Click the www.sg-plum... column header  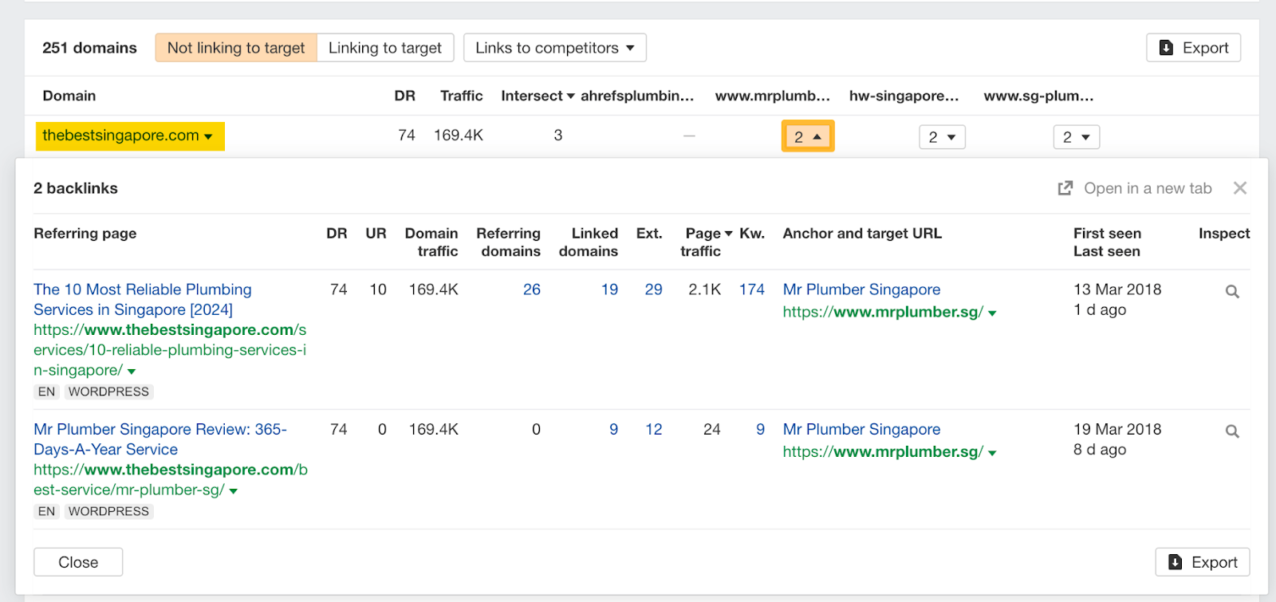[1038, 96]
